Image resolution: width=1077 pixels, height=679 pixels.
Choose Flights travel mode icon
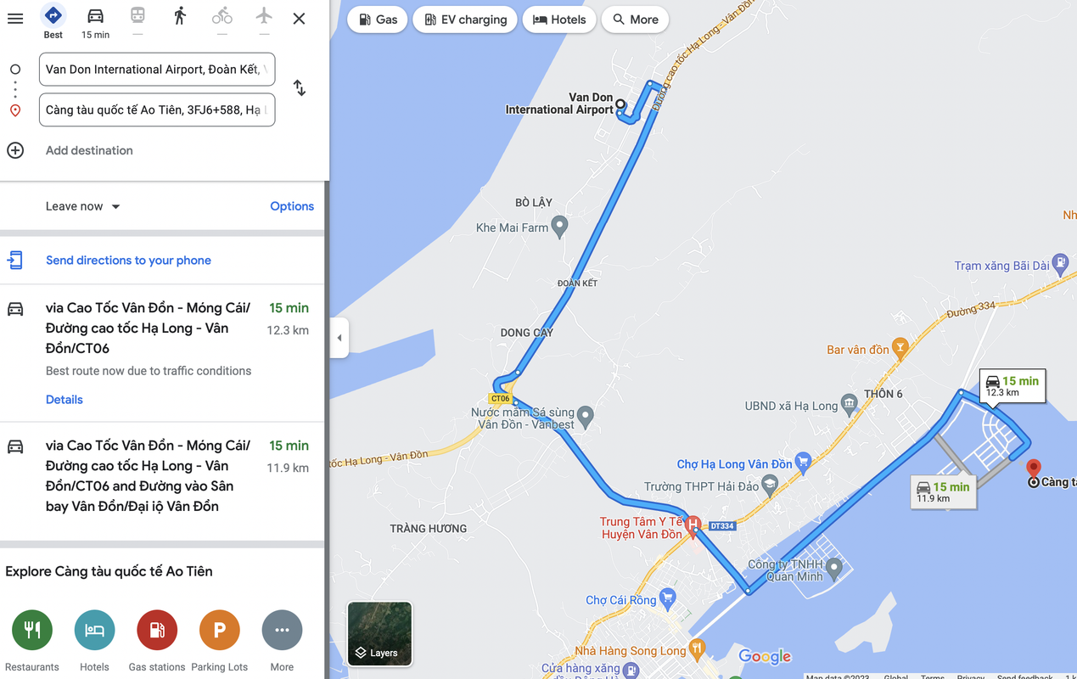click(x=264, y=16)
